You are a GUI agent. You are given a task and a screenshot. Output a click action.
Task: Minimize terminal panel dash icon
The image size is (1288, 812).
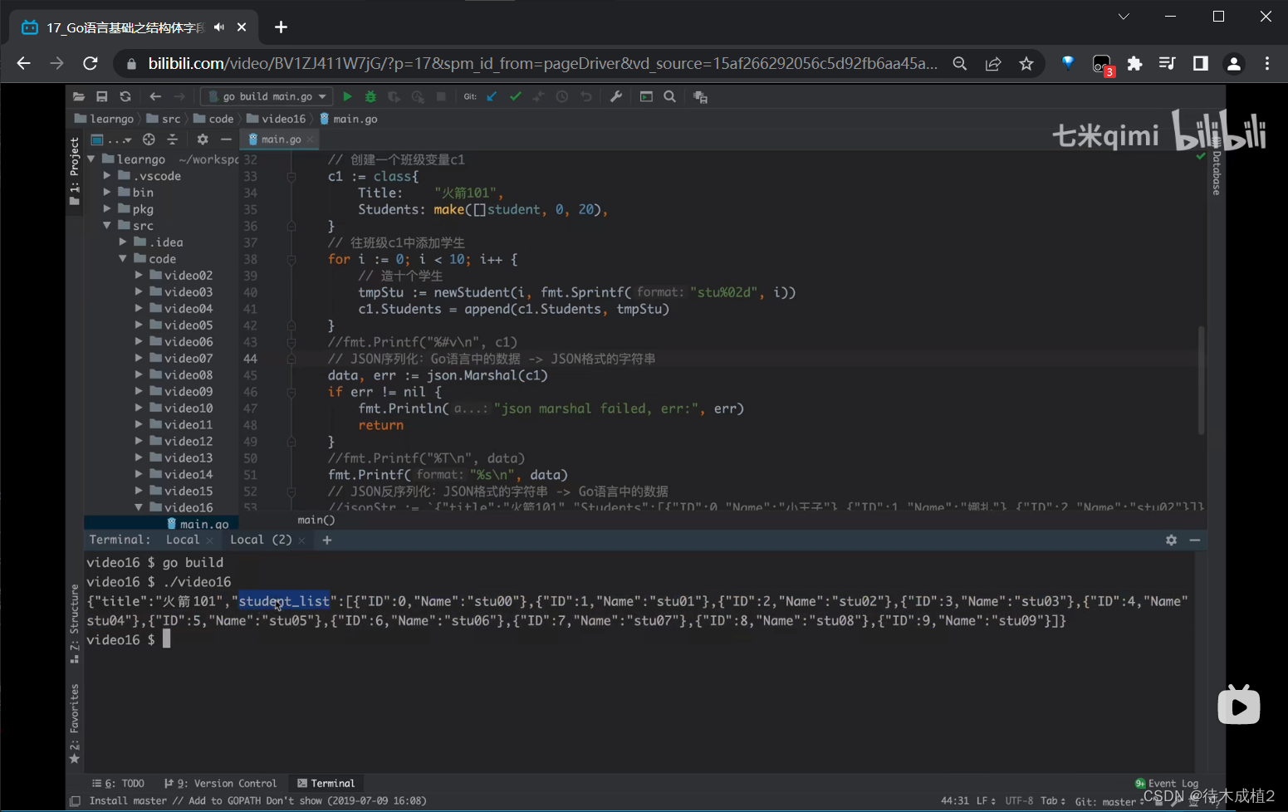(x=1195, y=540)
